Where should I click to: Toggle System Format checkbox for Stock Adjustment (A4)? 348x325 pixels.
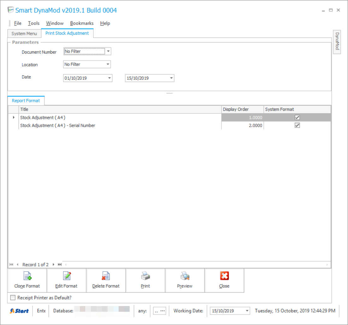297,117
